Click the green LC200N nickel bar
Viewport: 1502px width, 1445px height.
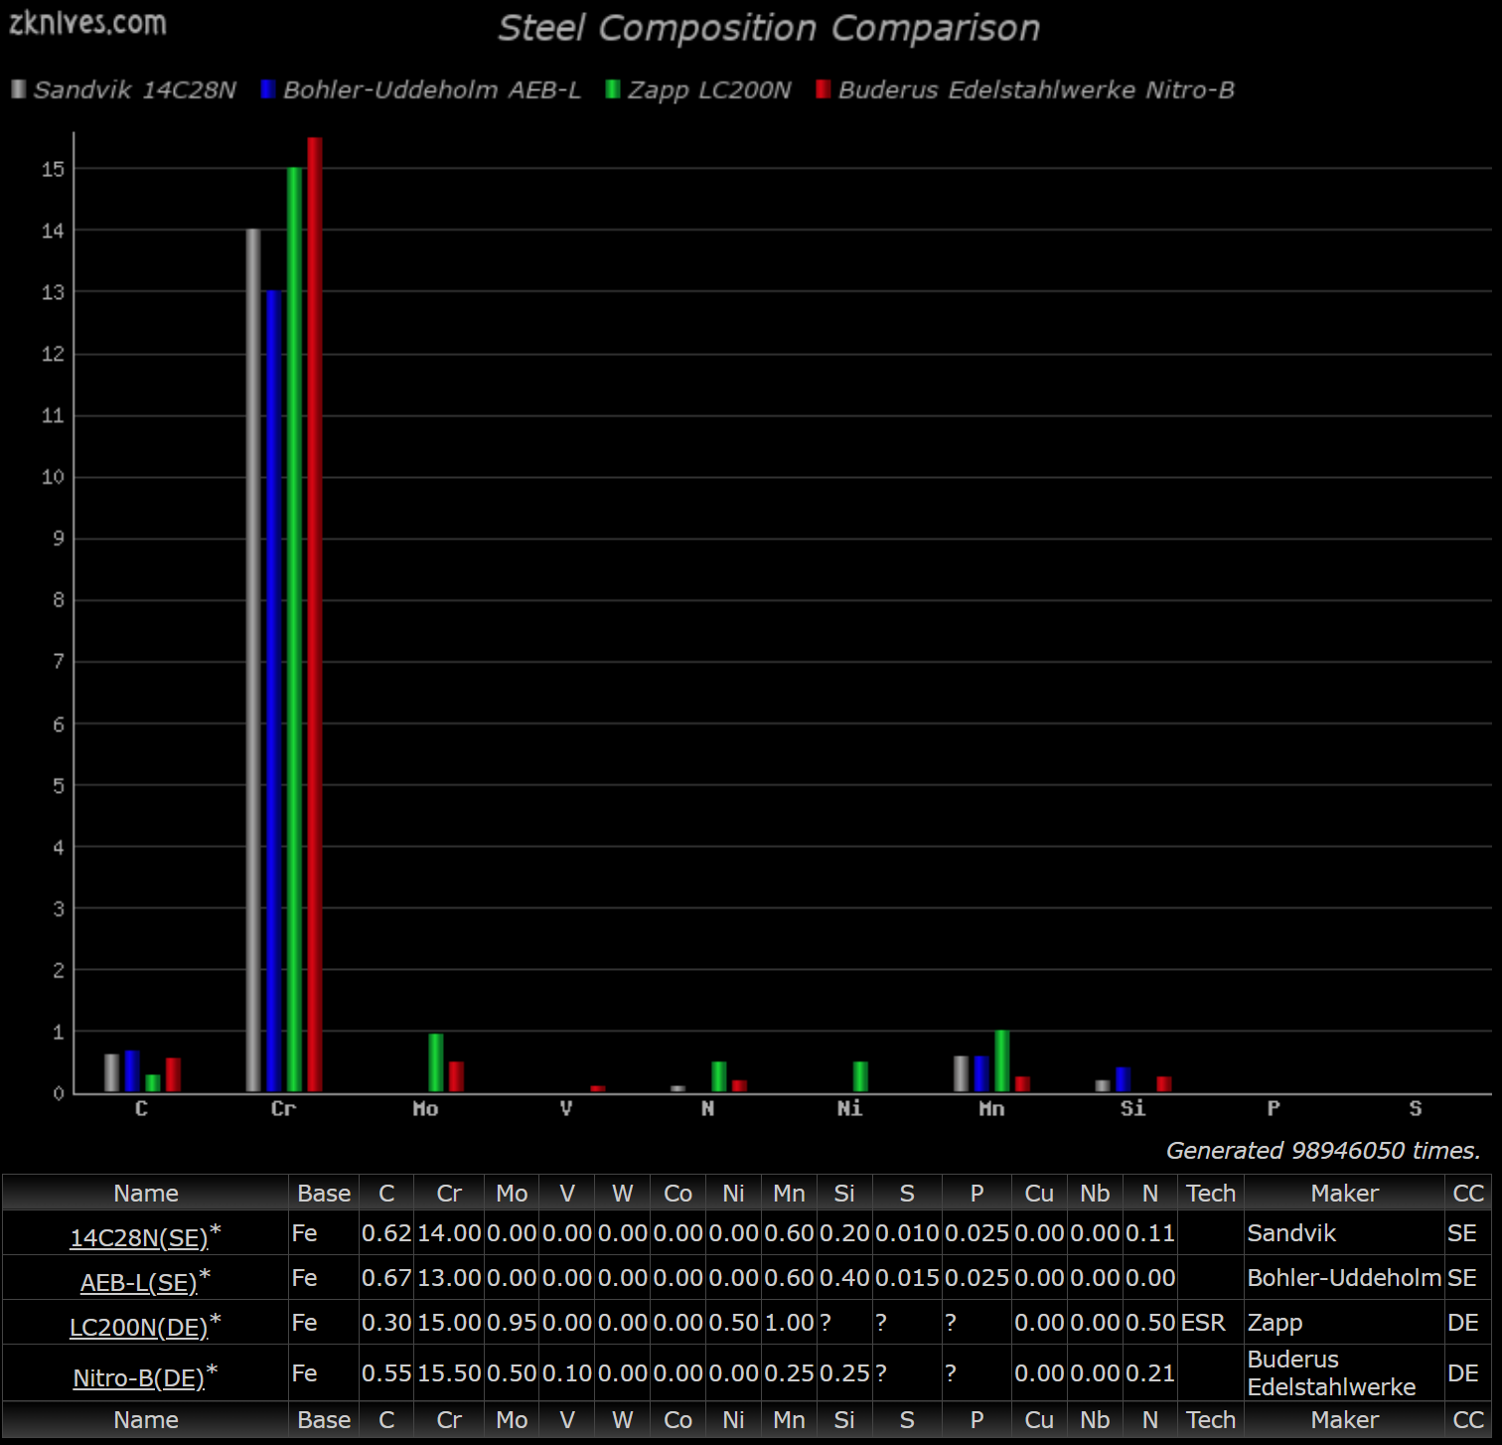click(x=860, y=1076)
